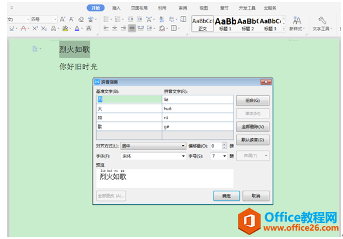Apply subscript formatting

(x=44, y=28)
